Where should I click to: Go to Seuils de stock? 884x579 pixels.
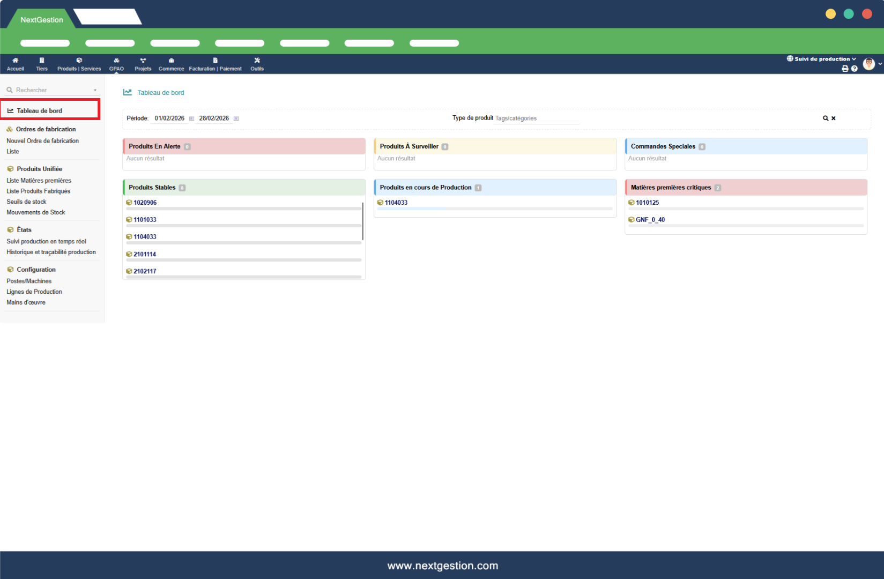pos(26,202)
